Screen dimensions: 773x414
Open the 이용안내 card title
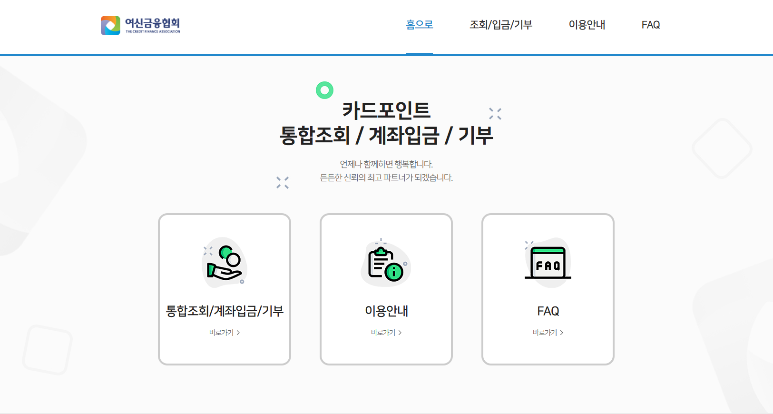pyautogui.click(x=386, y=311)
